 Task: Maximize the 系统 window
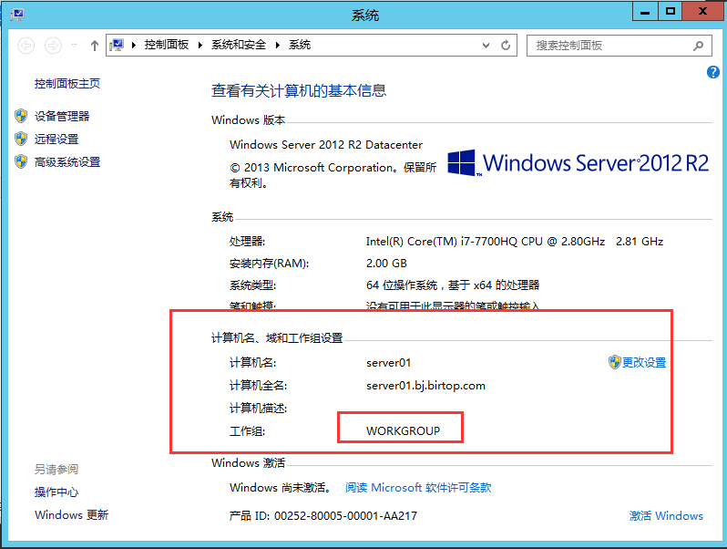670,12
